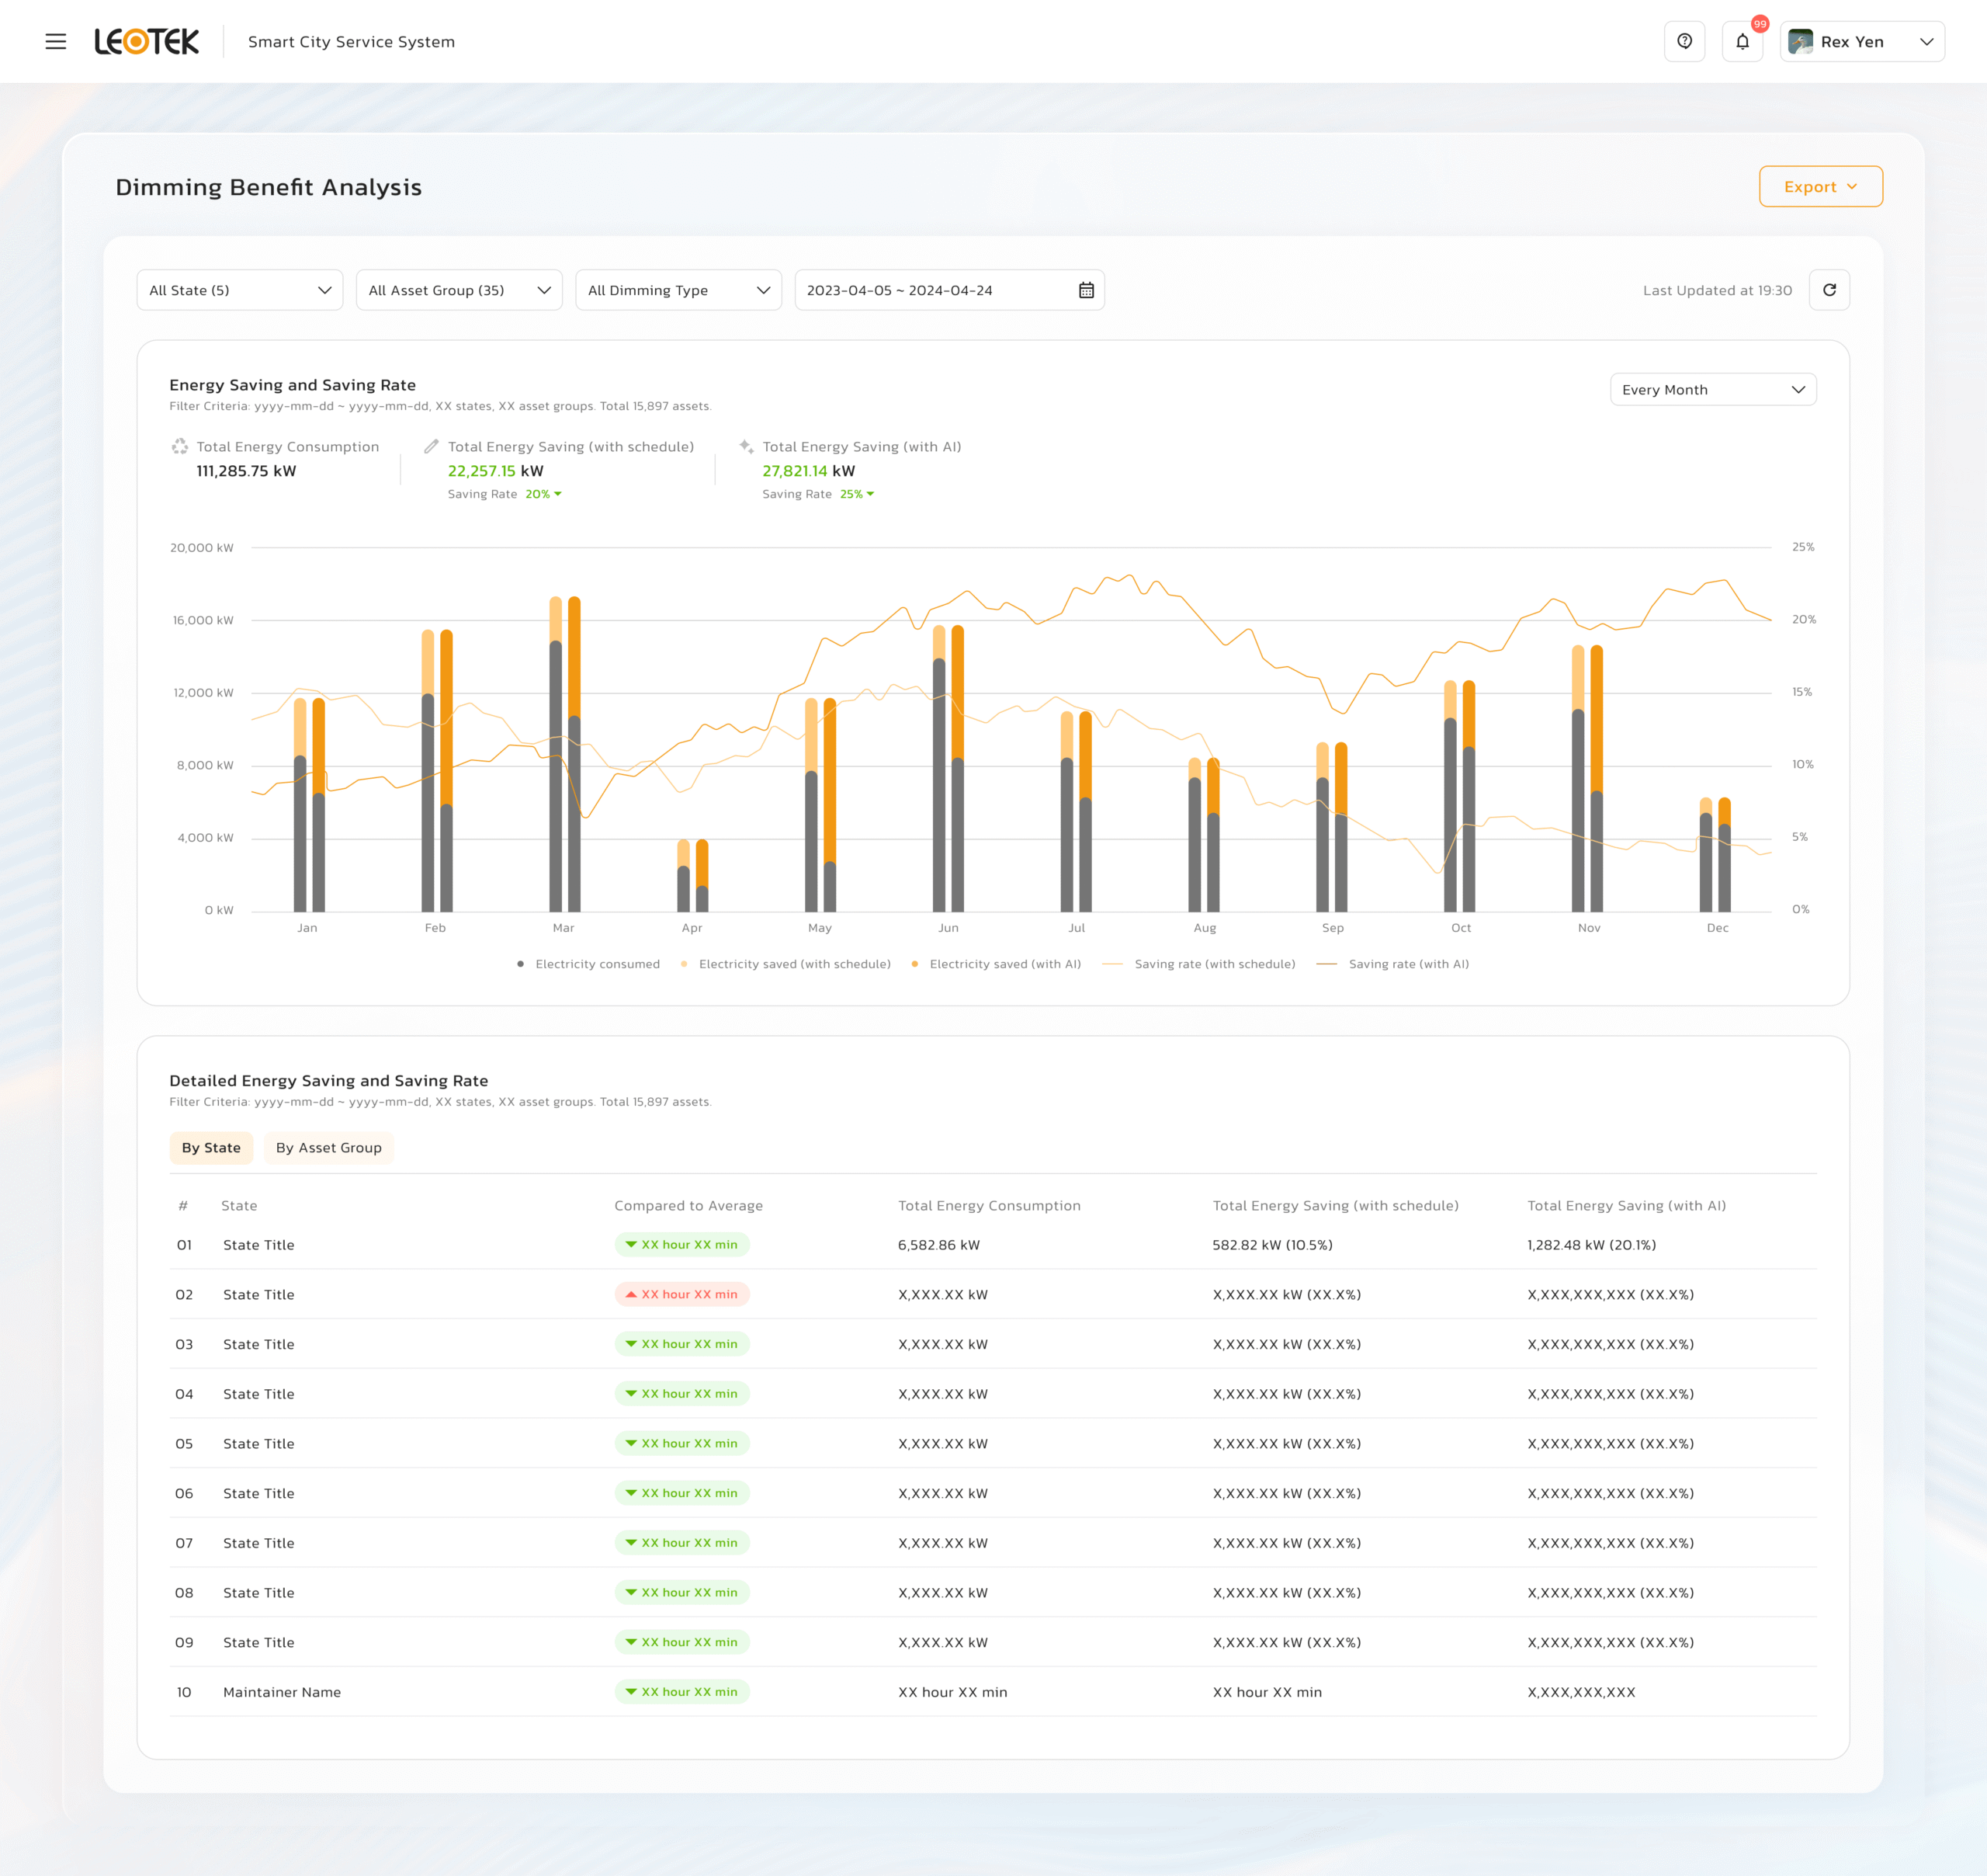Refresh data using the reload icon
The height and width of the screenshot is (1876, 1987).
pos(1830,290)
